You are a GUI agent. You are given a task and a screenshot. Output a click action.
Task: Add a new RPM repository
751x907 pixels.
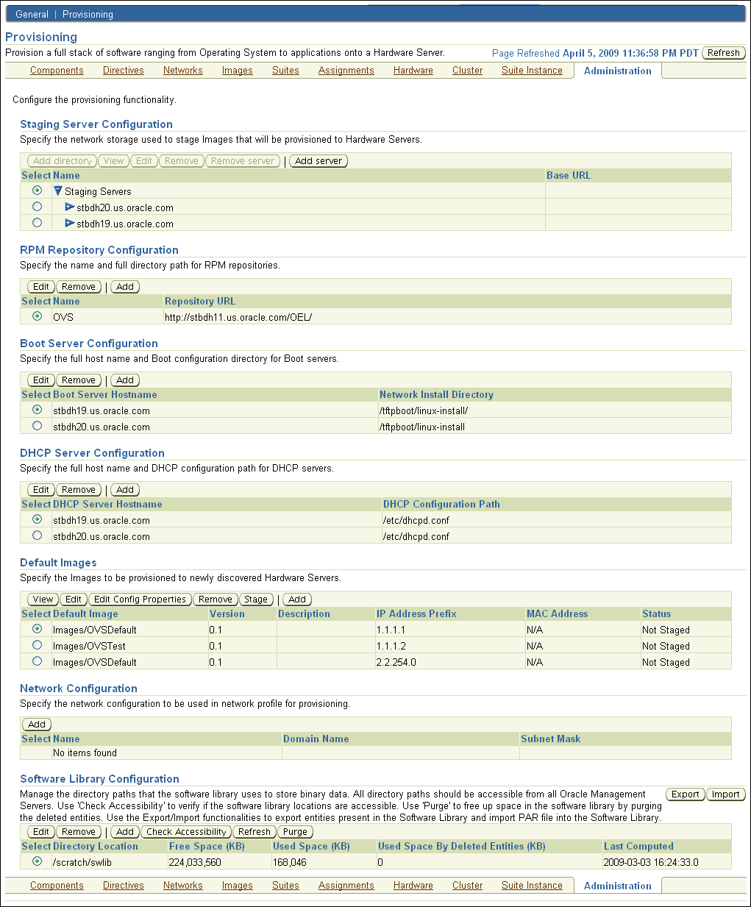125,287
